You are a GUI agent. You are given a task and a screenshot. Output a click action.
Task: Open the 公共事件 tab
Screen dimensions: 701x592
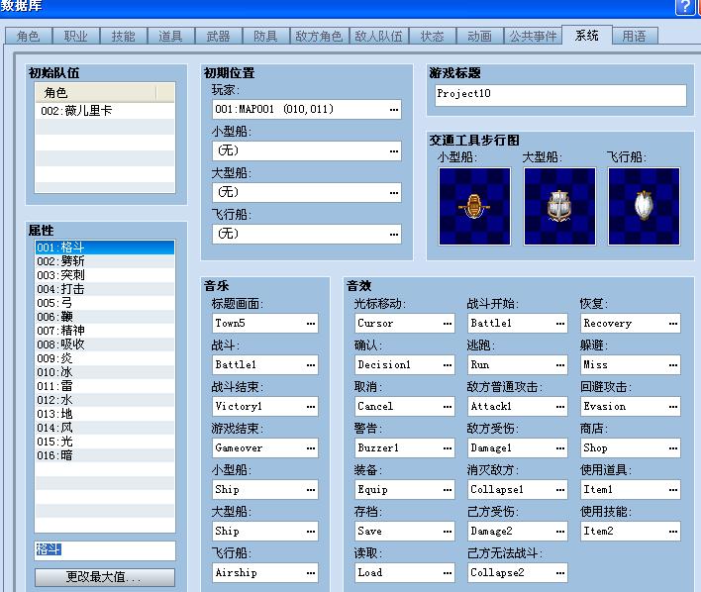(533, 37)
